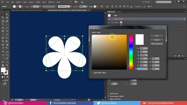Select the Zoom magnifier tool
187x105 pixels.
7,65
